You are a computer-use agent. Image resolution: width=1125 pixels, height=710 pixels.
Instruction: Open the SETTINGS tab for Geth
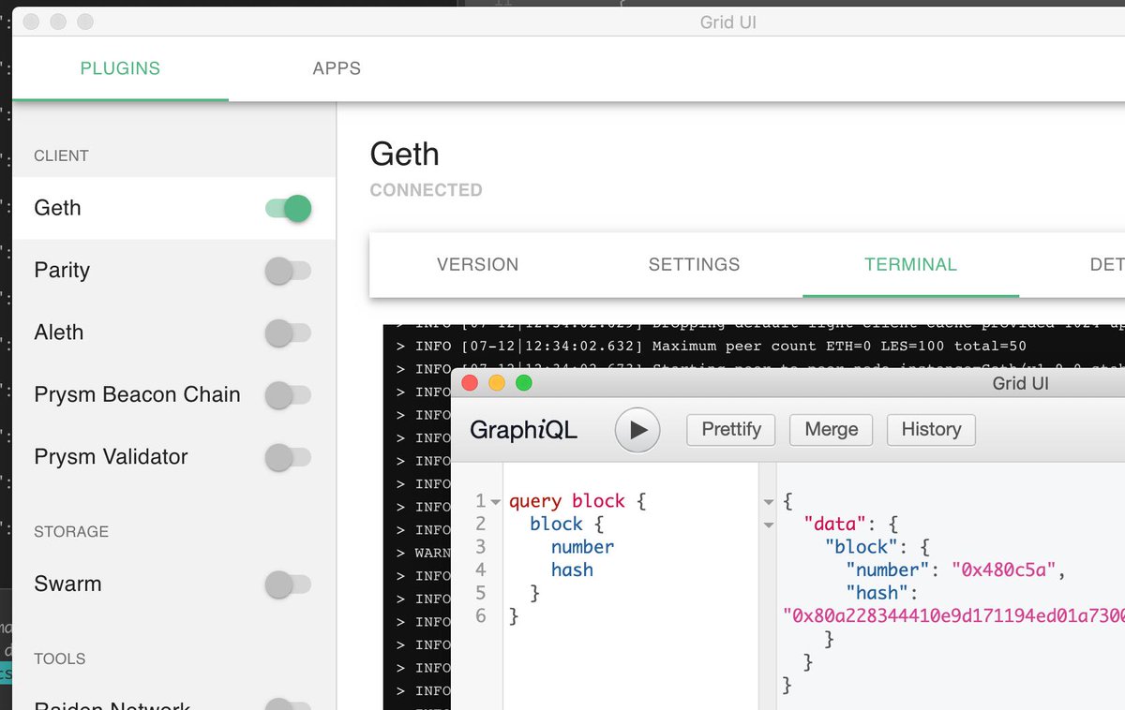694,265
